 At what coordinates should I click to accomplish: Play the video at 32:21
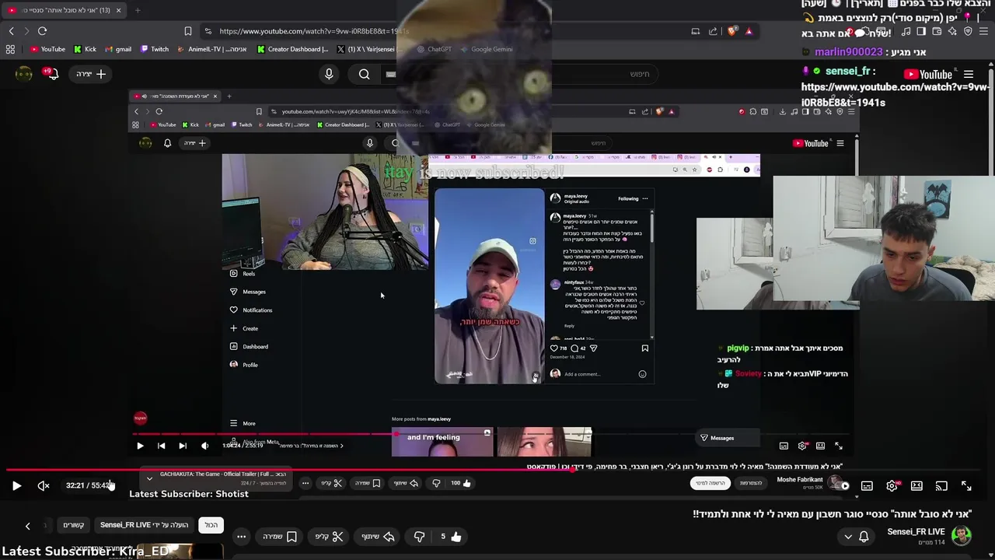pyautogui.click(x=16, y=486)
